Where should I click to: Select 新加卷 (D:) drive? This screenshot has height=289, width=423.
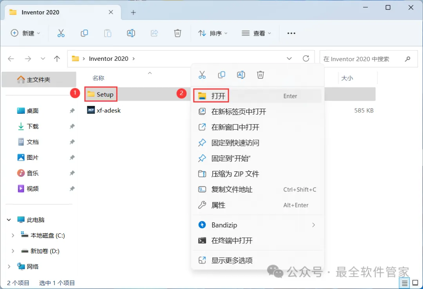click(x=40, y=251)
